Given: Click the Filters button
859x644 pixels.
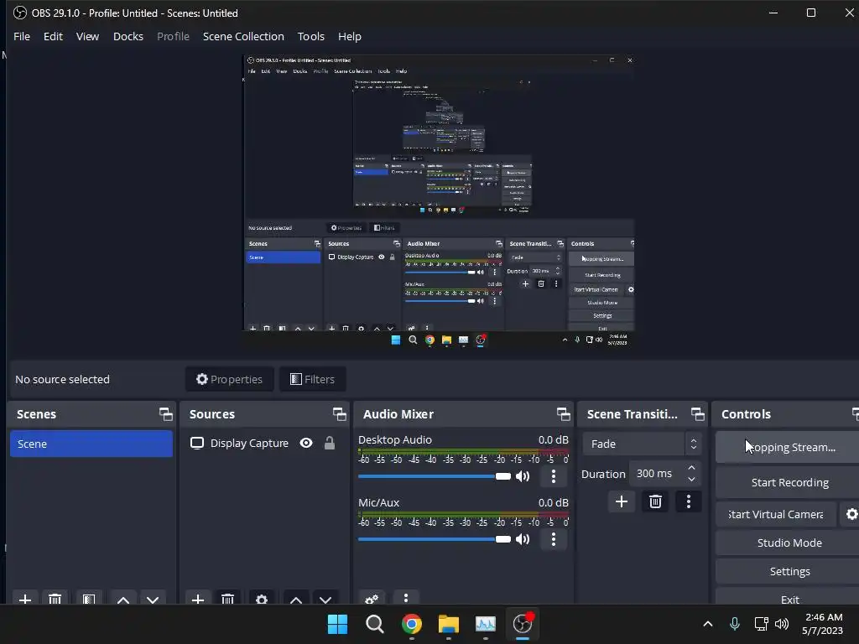Looking at the screenshot, I should 312,379.
